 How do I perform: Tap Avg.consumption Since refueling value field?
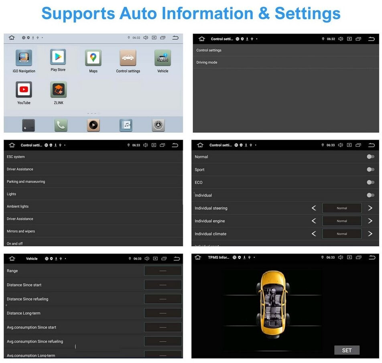pos(163,341)
